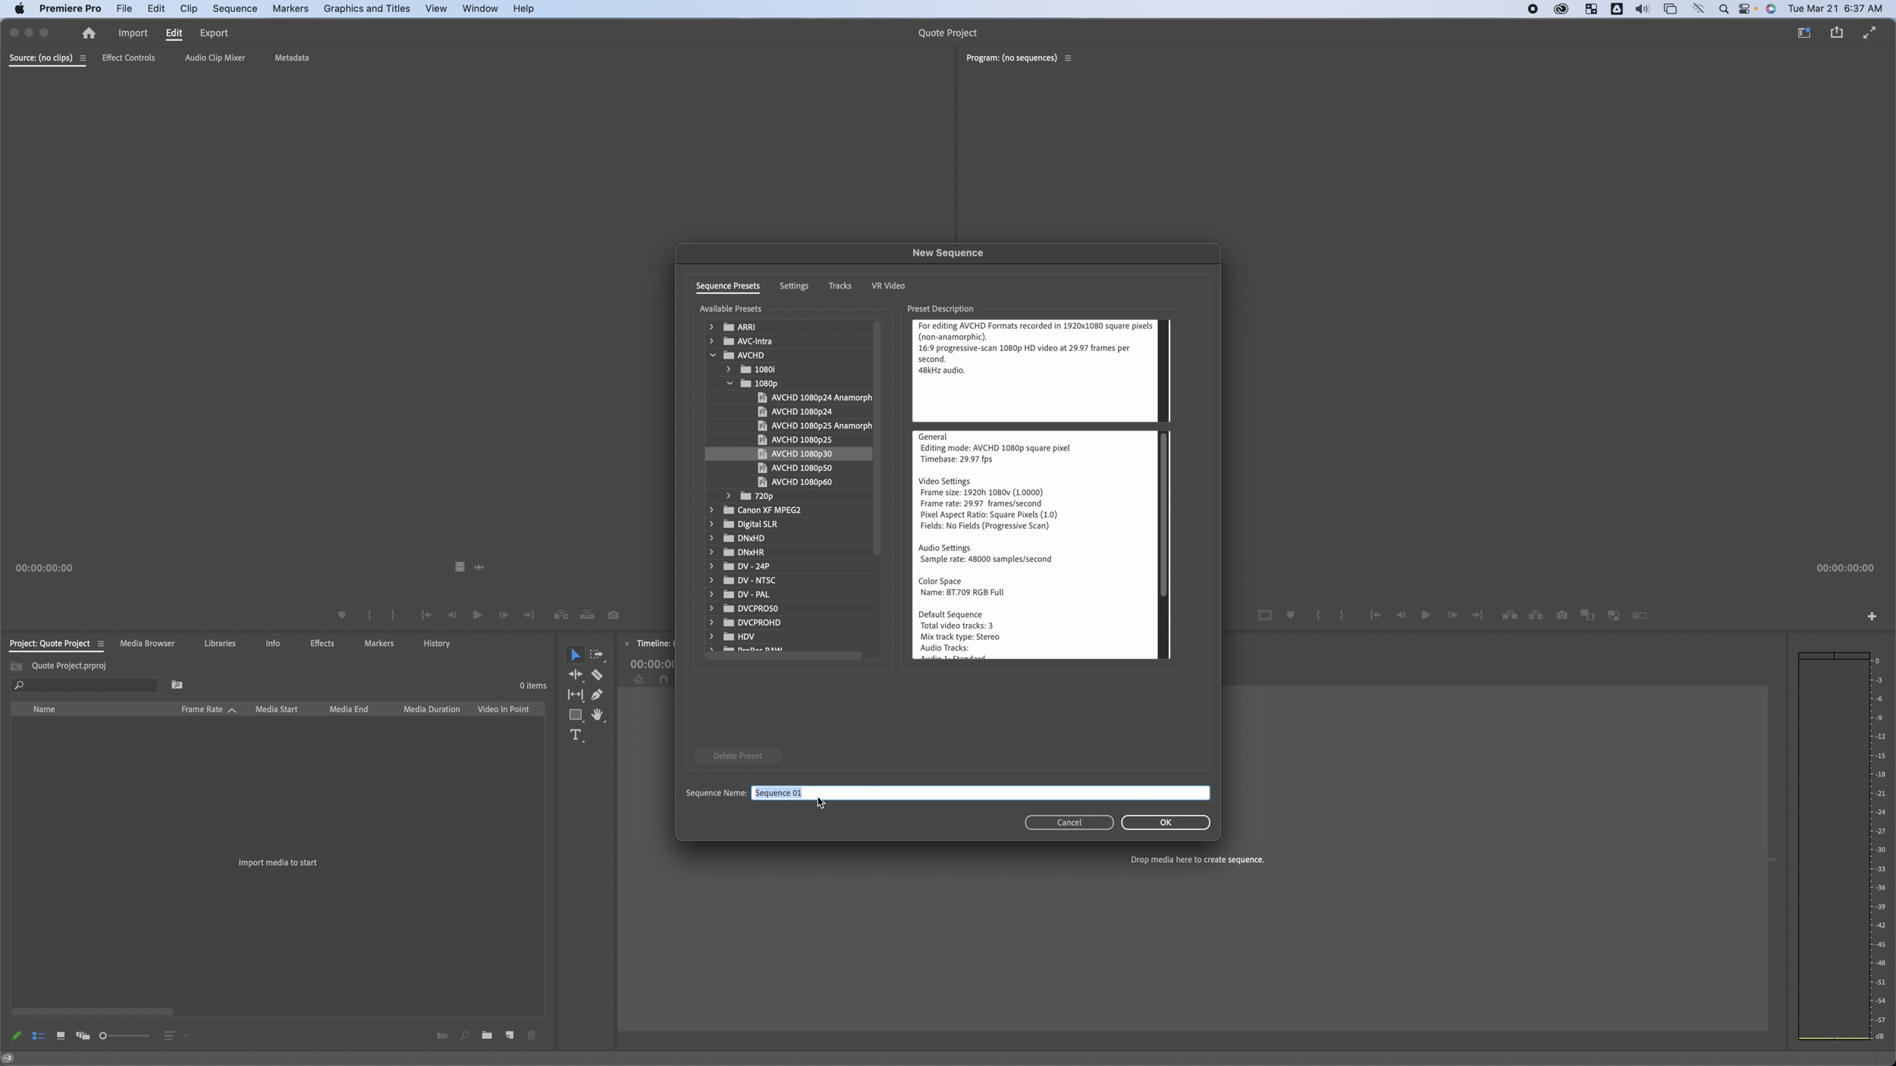Click Add Marker icon in Source monitor

click(x=341, y=615)
